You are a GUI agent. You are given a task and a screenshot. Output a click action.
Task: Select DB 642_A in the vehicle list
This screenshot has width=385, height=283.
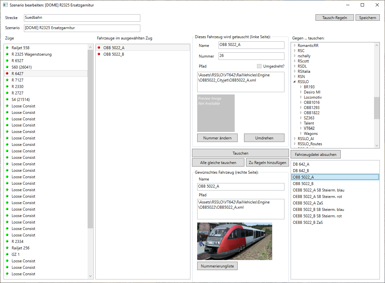click(301, 164)
